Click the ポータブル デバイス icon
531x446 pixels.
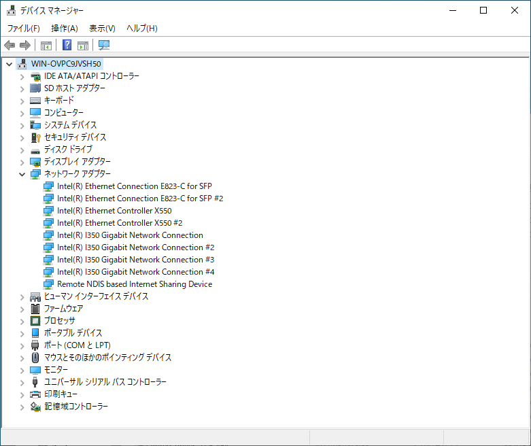click(35, 333)
